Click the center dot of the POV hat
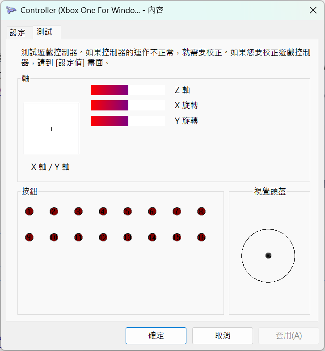Image resolution: width=325 pixels, height=351 pixels. pyautogui.click(x=268, y=256)
